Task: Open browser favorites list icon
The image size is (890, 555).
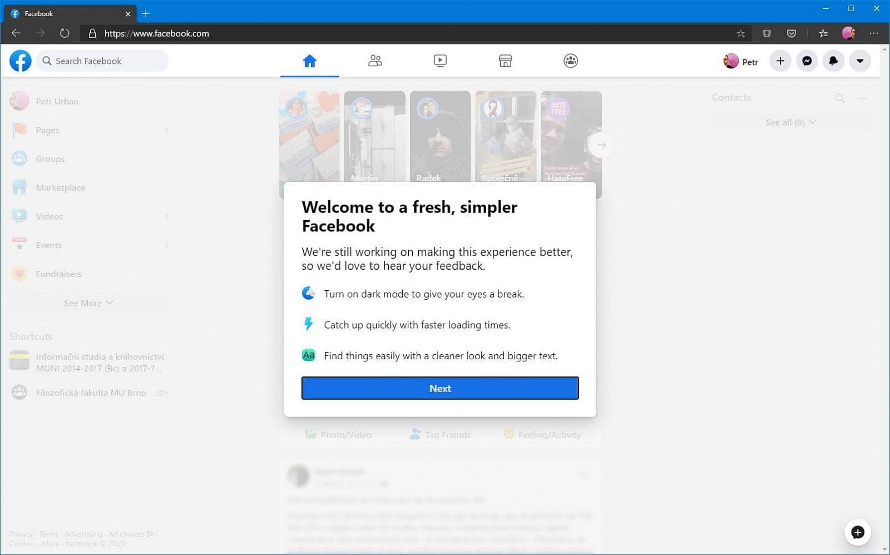Action: 823,33
